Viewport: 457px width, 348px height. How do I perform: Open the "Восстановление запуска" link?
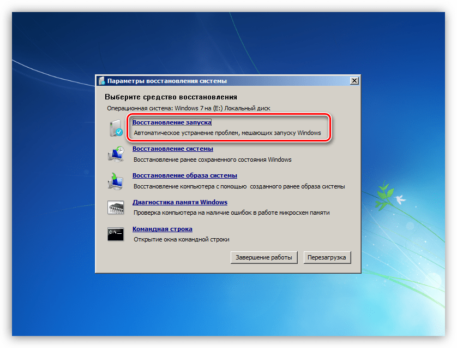click(x=172, y=123)
